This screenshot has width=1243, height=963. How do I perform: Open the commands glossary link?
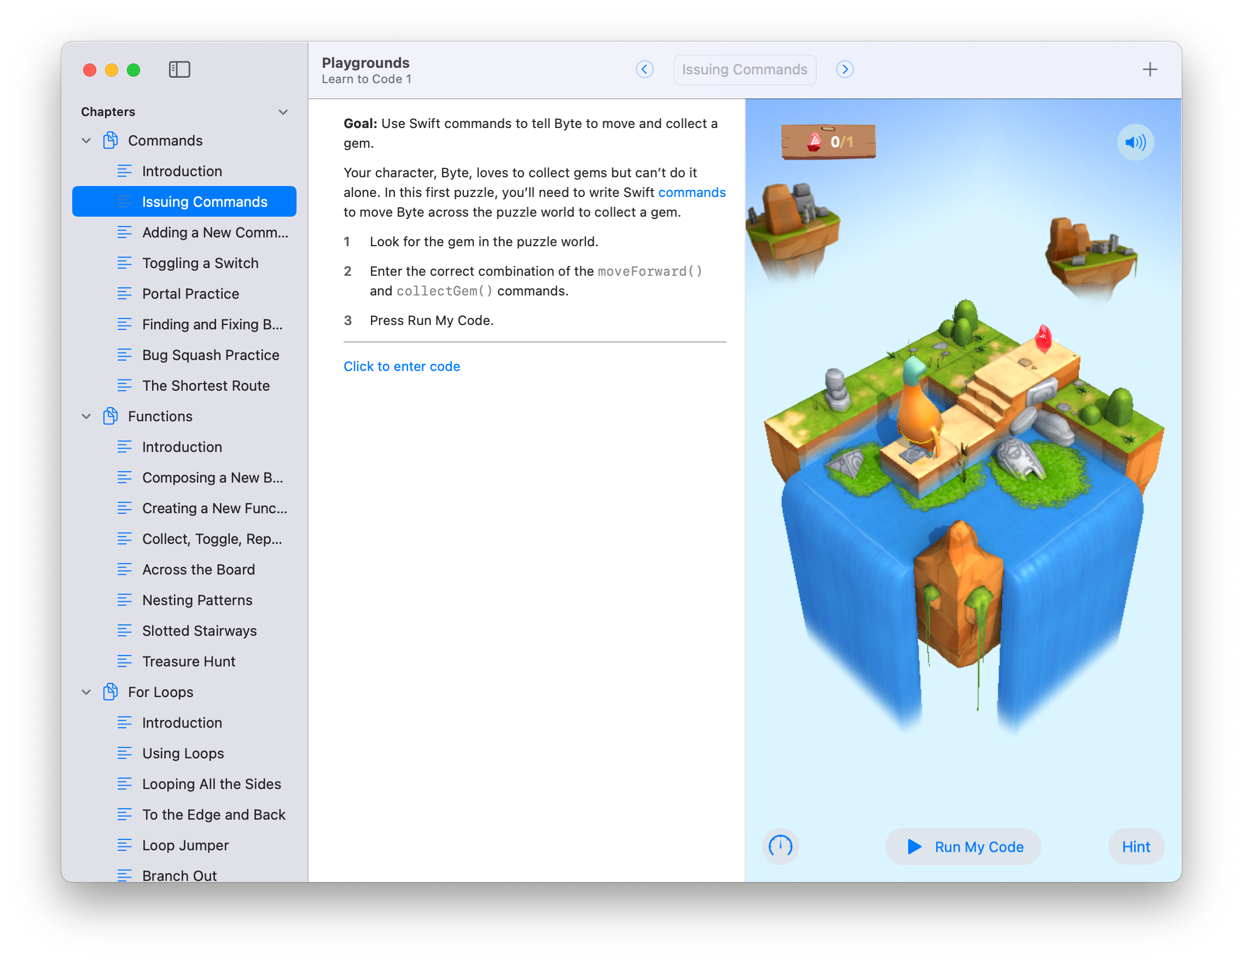692,193
